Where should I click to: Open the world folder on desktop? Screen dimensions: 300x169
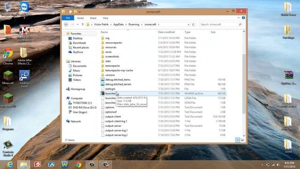point(288,146)
